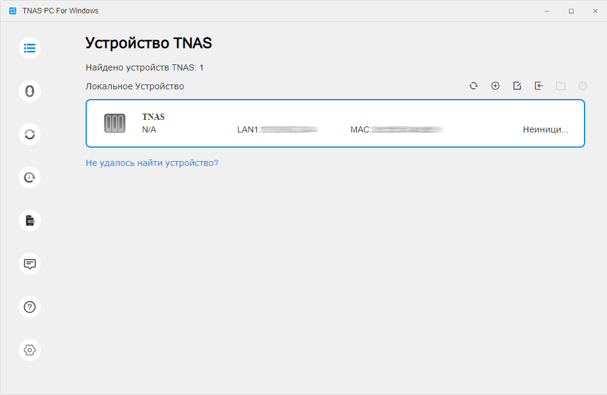Open the device list sidebar icon

coord(30,47)
